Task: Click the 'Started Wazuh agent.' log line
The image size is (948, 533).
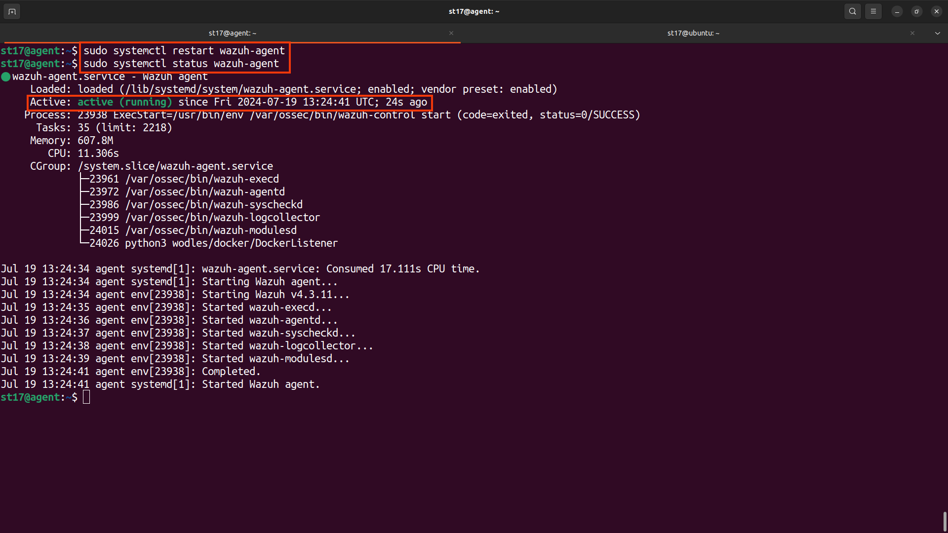Action: (160, 384)
